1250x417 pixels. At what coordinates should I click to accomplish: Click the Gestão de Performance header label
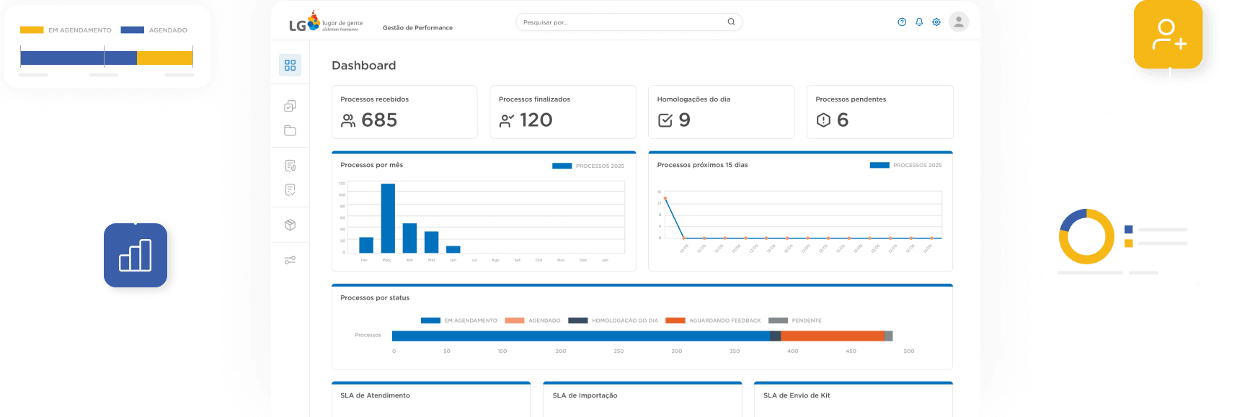(x=417, y=28)
